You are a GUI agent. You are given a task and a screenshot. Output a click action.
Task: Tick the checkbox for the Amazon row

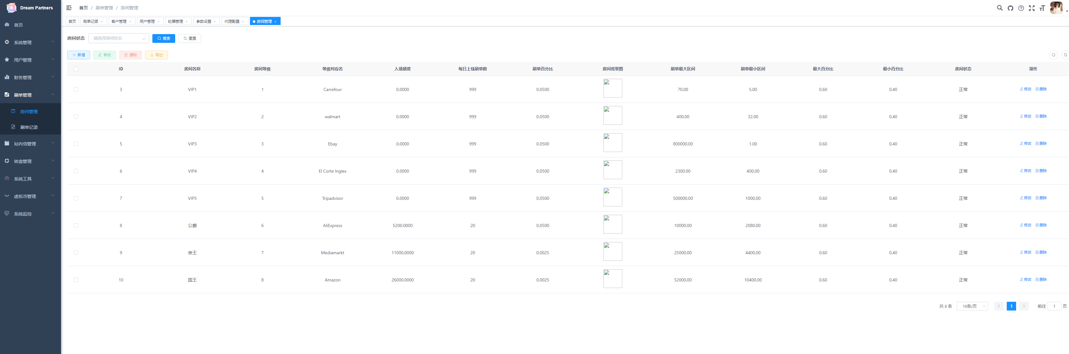tap(76, 280)
